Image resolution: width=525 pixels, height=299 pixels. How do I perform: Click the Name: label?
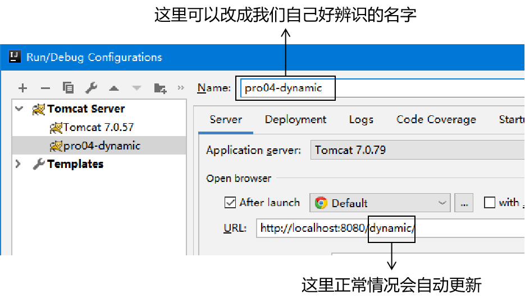point(214,88)
